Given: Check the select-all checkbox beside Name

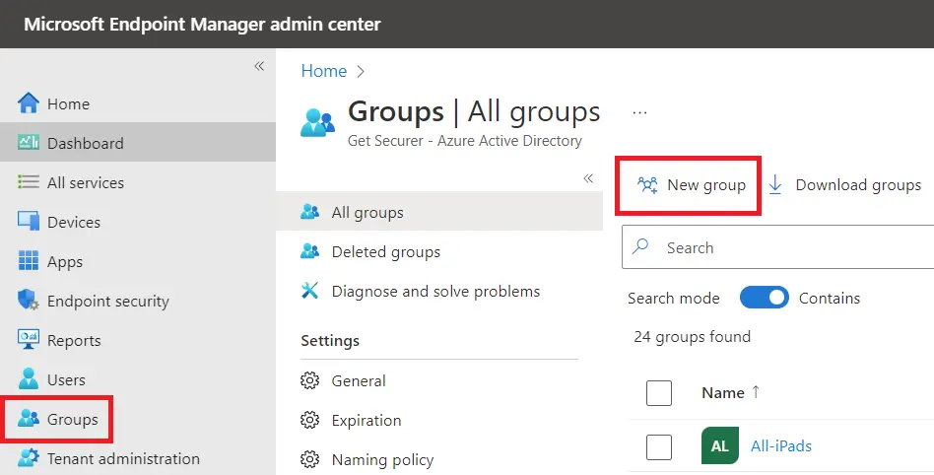Looking at the screenshot, I should (659, 392).
